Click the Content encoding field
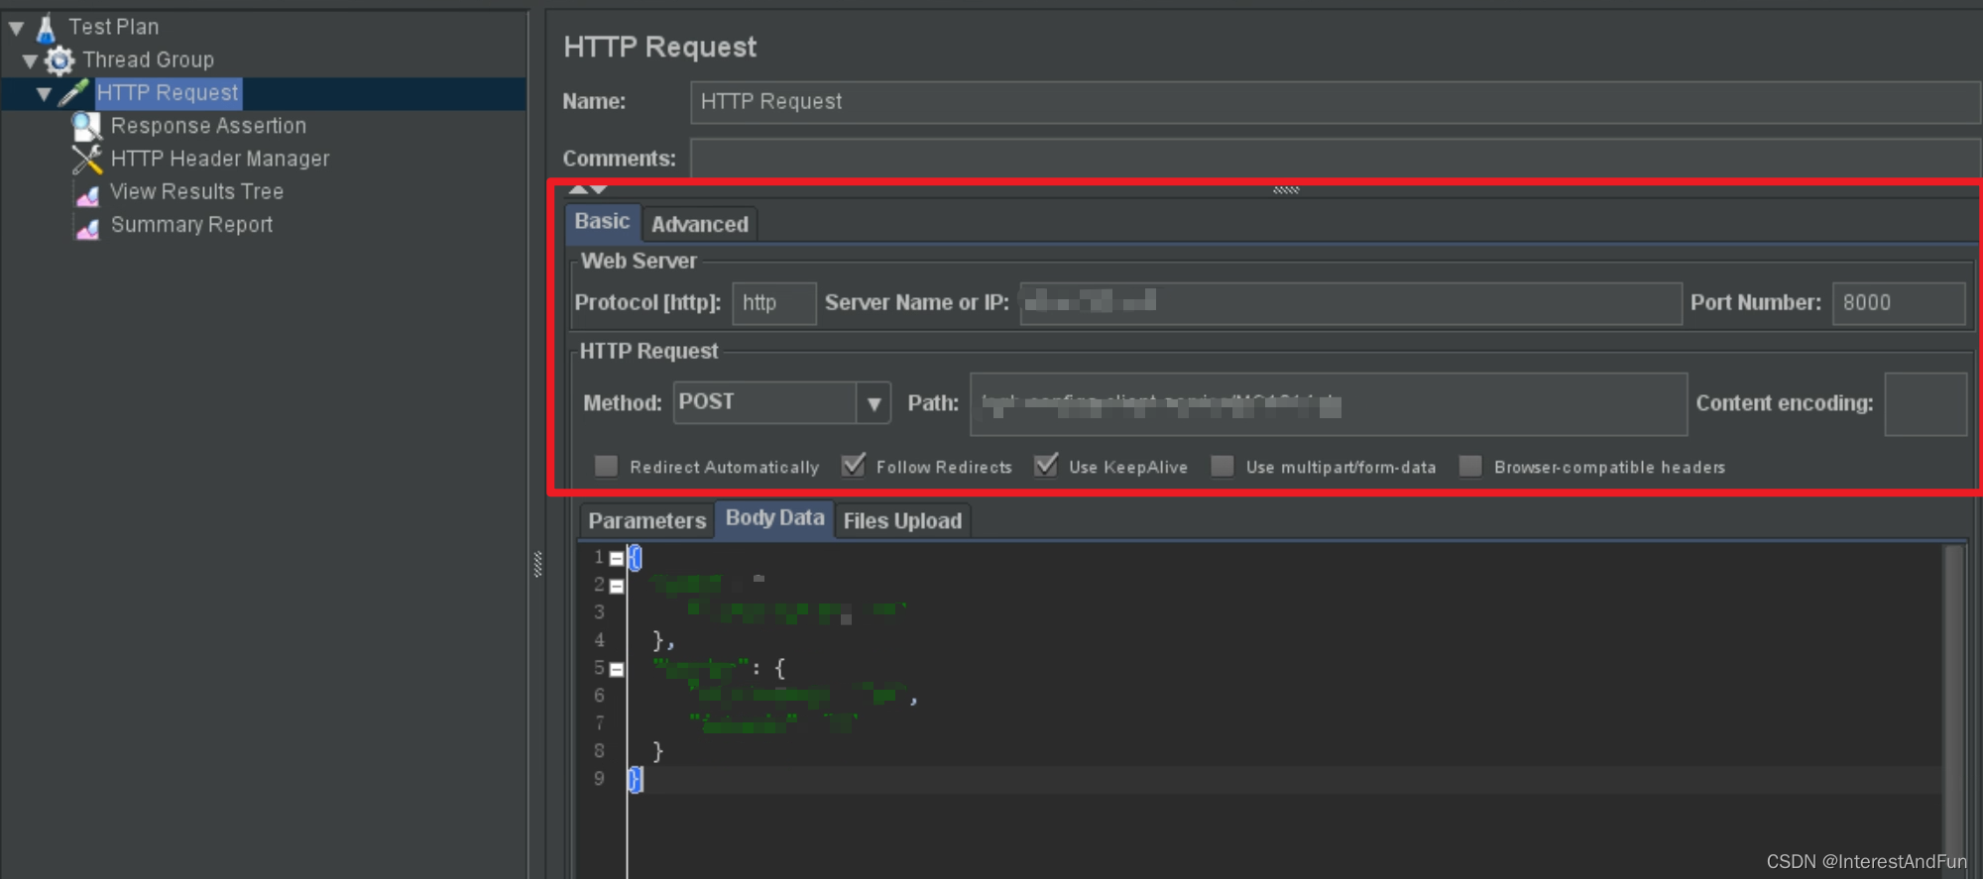The height and width of the screenshot is (879, 1983). coord(1925,404)
